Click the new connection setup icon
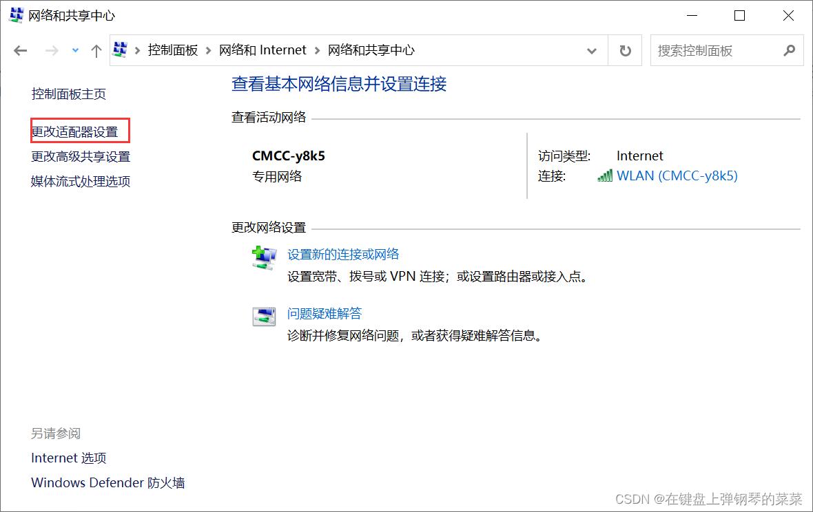This screenshot has width=813, height=512. (264, 257)
